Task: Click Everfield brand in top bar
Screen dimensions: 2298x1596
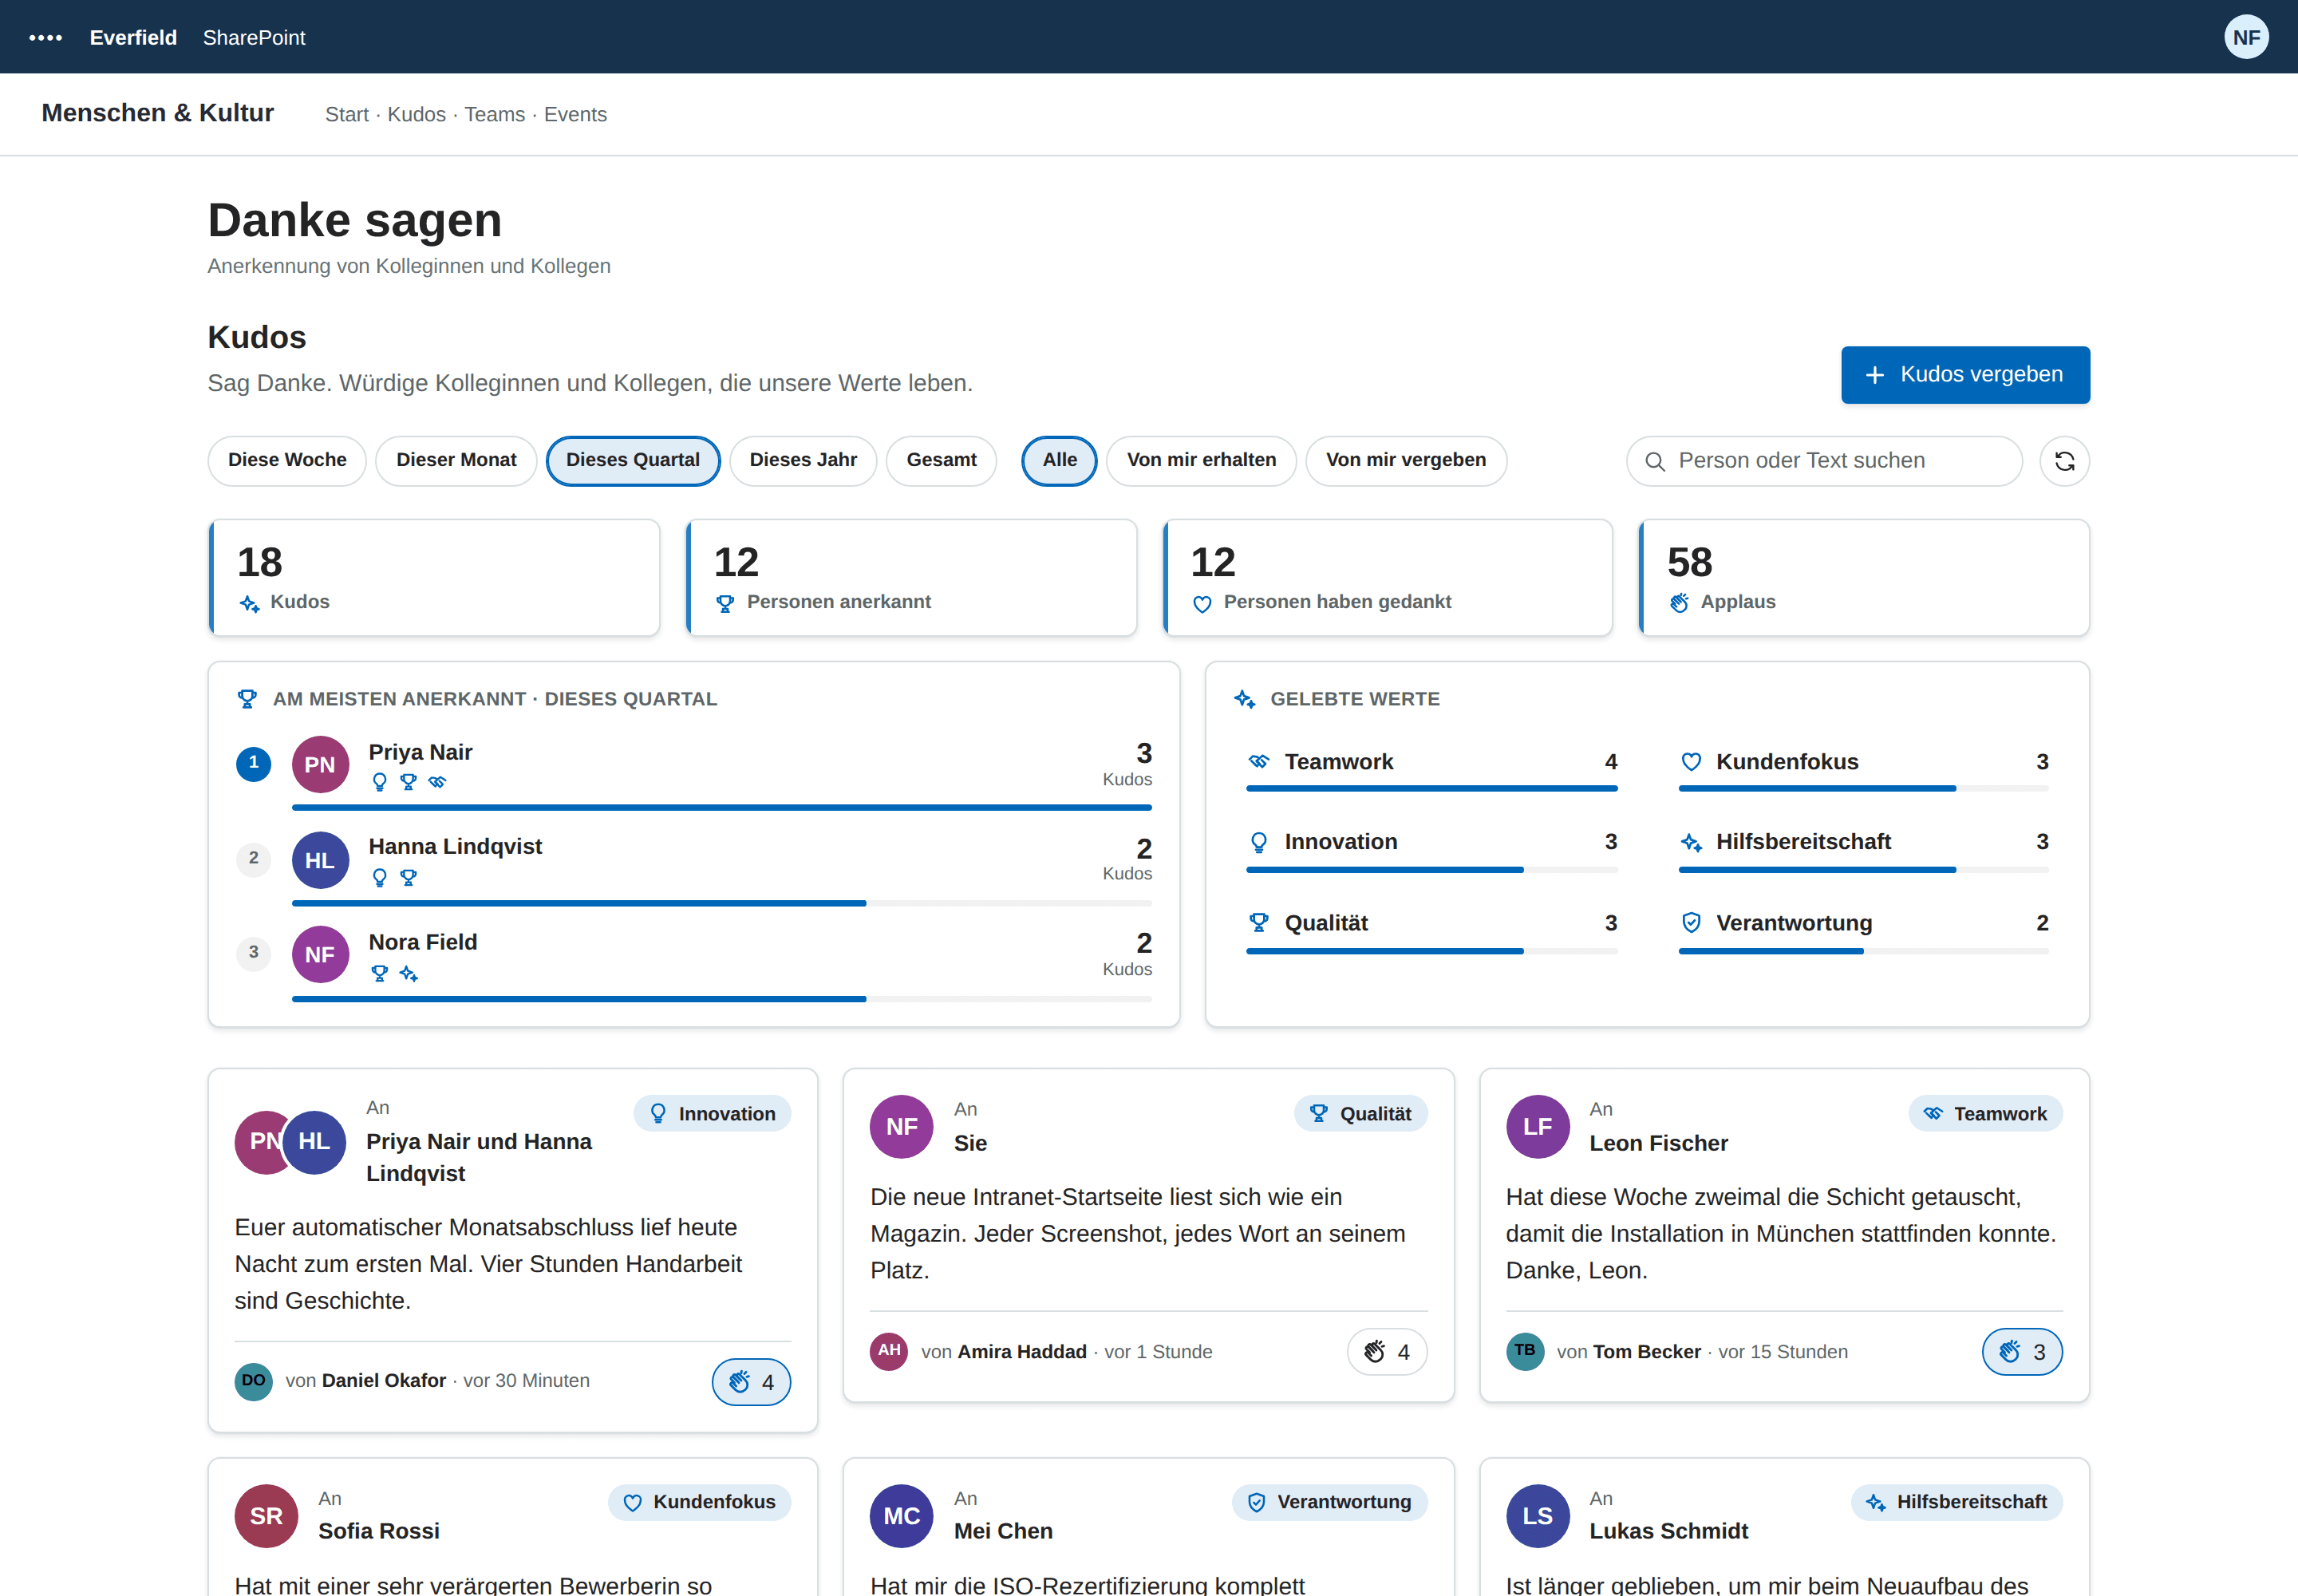Action: coord(133,38)
